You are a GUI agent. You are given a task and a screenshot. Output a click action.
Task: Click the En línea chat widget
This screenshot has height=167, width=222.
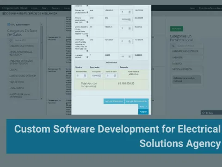point(211,113)
